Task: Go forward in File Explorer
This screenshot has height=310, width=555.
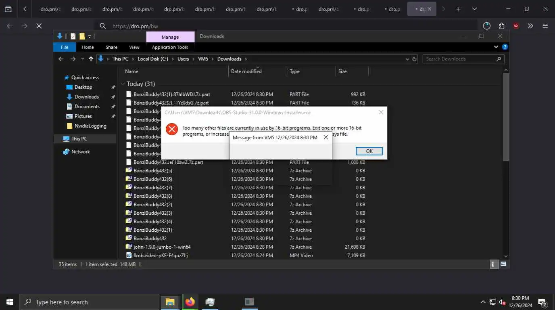Action: click(x=73, y=59)
